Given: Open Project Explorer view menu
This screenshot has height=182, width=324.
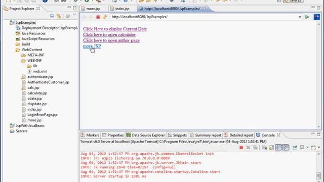Looking at the screenshot, I should click(74, 15).
